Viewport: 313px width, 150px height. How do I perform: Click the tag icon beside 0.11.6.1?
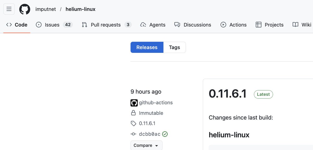click(133, 123)
